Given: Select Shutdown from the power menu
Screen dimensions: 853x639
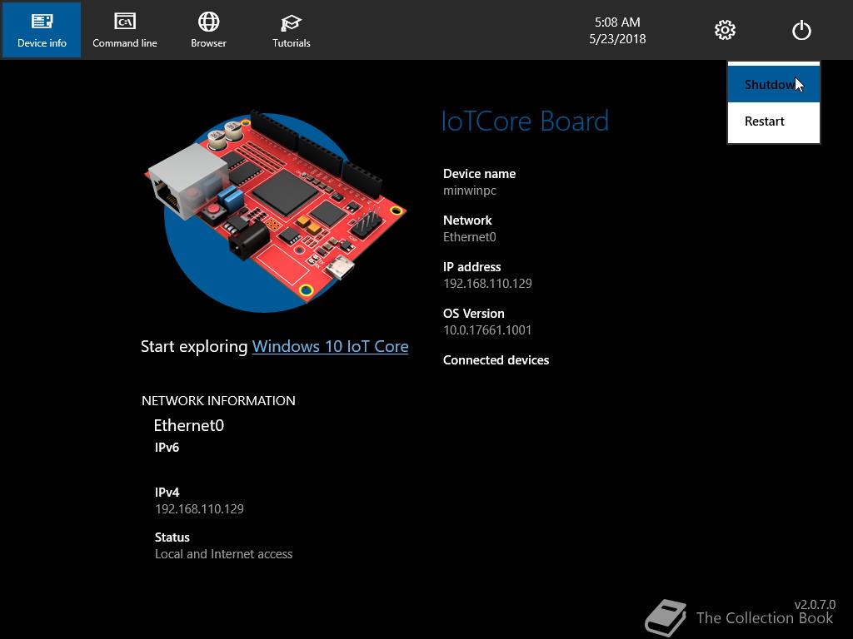Looking at the screenshot, I should pos(774,84).
